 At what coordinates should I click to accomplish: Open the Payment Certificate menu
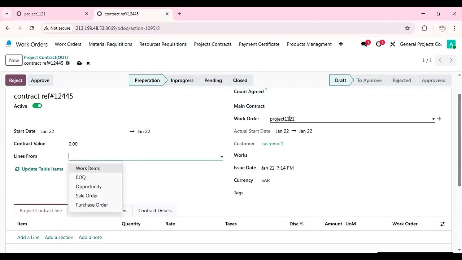[259, 44]
